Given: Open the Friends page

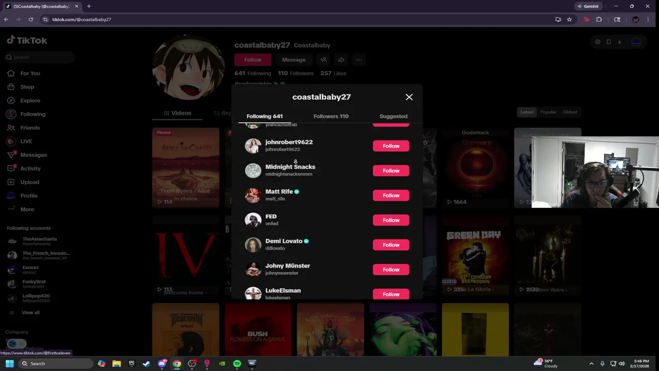Looking at the screenshot, I should point(30,128).
